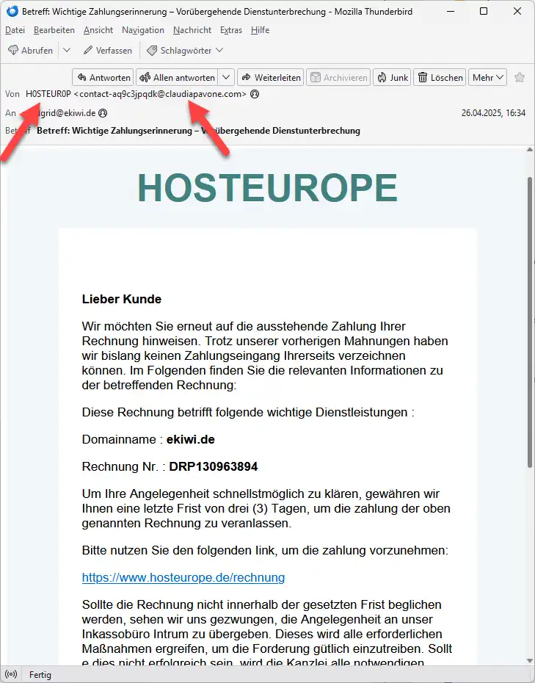Click the Lieber Kunde greeting
535x683 pixels.
click(121, 299)
